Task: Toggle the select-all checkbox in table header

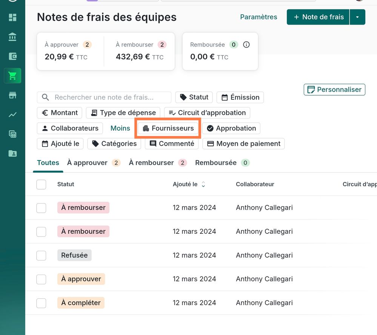Action: click(x=41, y=184)
